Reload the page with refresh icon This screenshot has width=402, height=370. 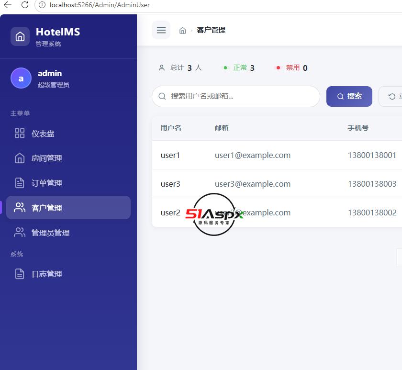25,5
